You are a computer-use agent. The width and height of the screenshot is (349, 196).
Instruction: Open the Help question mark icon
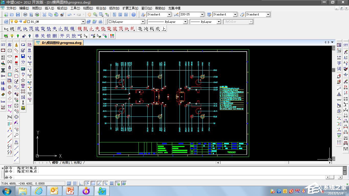(x=134, y=15)
